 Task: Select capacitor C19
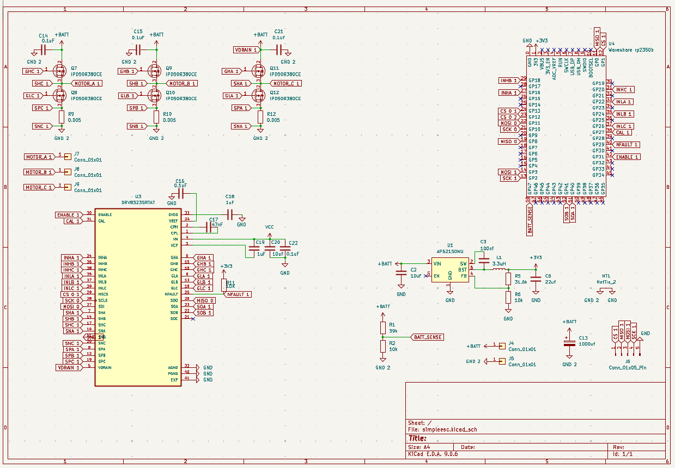(254, 249)
